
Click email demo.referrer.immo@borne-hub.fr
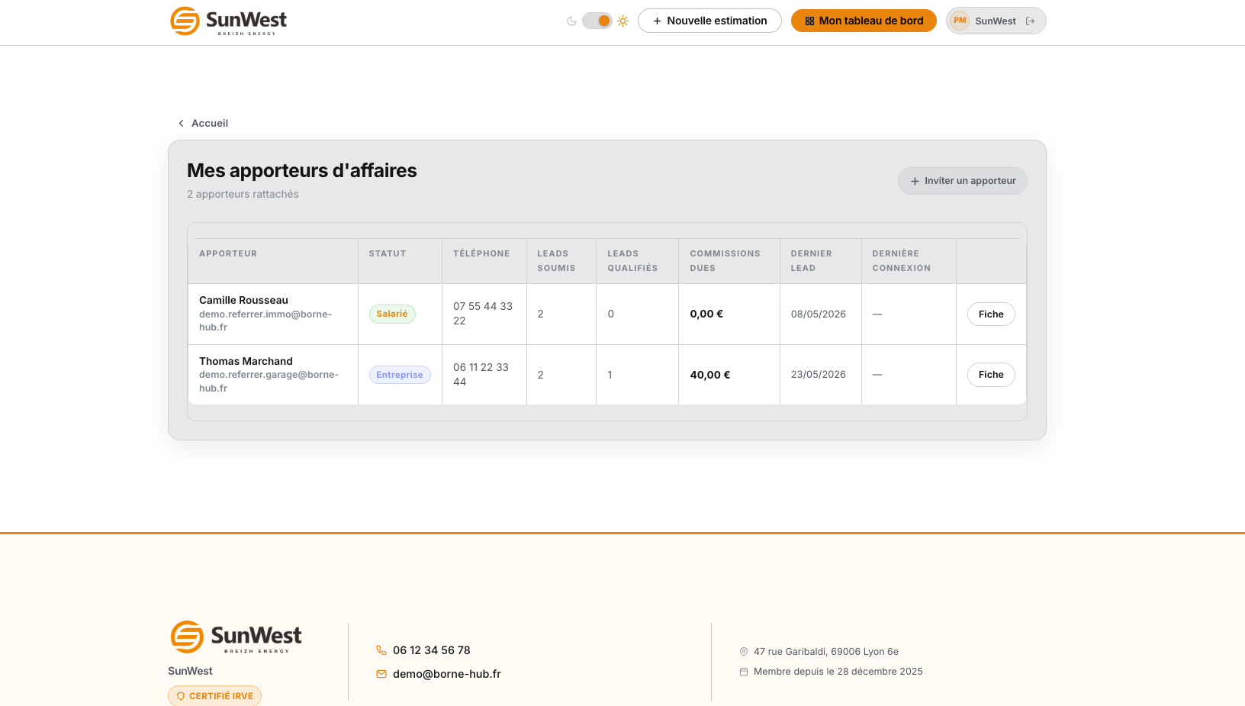click(265, 321)
